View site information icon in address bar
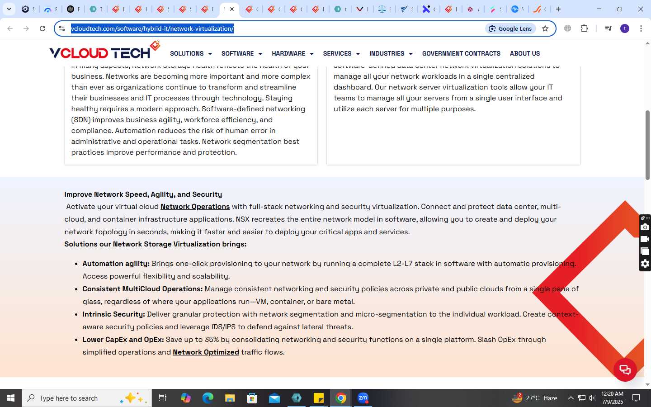 pyautogui.click(x=62, y=28)
